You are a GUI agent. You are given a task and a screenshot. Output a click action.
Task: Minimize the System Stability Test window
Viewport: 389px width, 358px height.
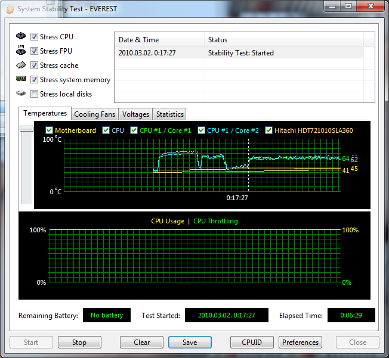pos(332,6)
